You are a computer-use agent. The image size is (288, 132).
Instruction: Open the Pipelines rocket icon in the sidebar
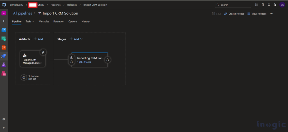4,56
